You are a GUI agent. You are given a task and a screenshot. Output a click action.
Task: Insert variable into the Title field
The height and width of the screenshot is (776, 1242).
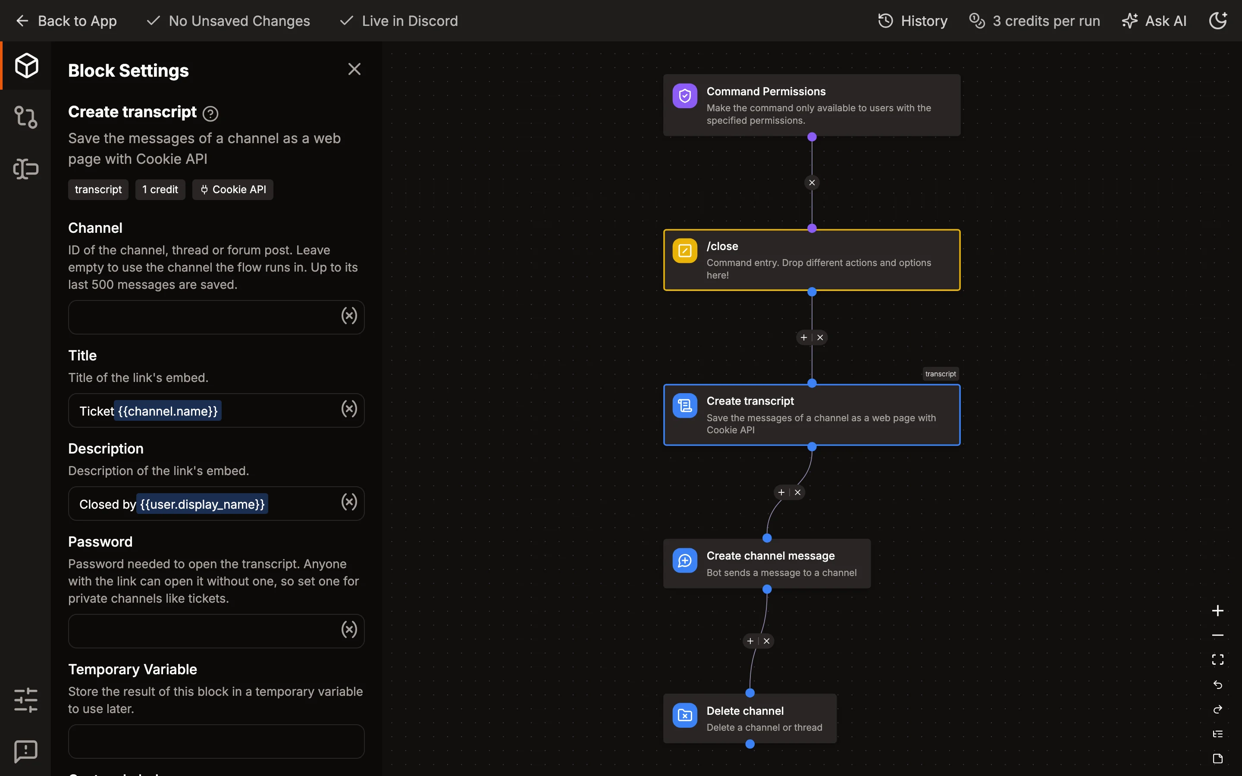[349, 409]
